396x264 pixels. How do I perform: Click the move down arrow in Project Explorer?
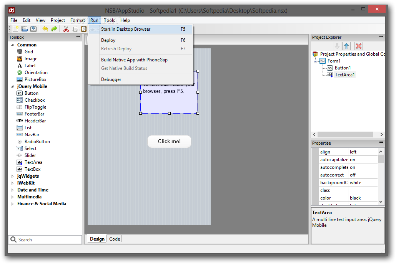[x=337, y=46]
